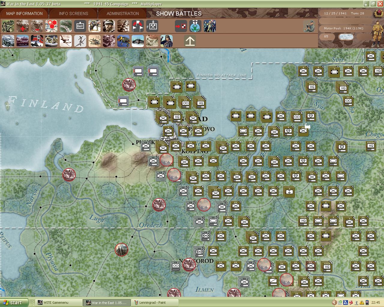Screen dimensions: 384x307
Task: Switch to WITE Gamemenu in the taskbar
Action: coord(59,303)
